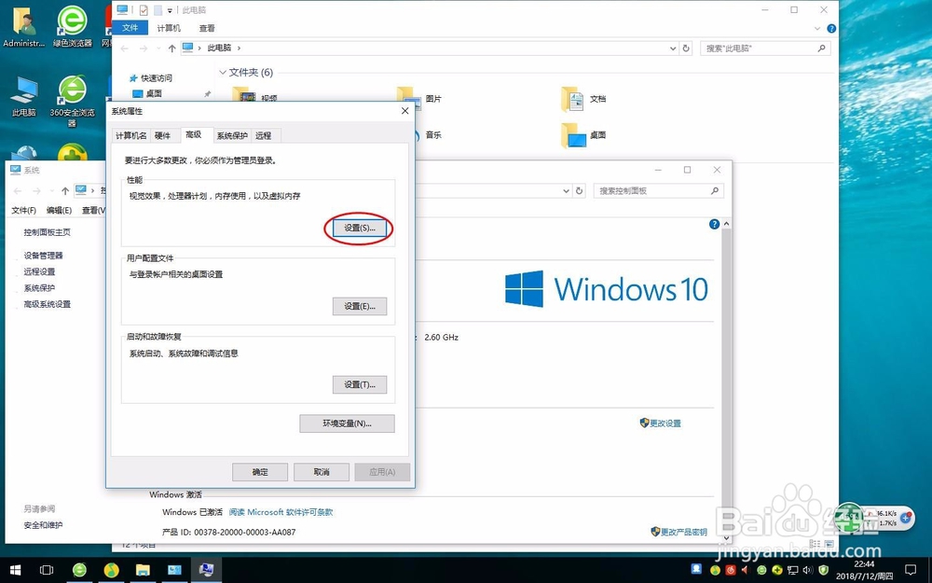Open the customize quick access toolbar dropdown
This screenshot has width=932, height=583.
tap(170, 10)
